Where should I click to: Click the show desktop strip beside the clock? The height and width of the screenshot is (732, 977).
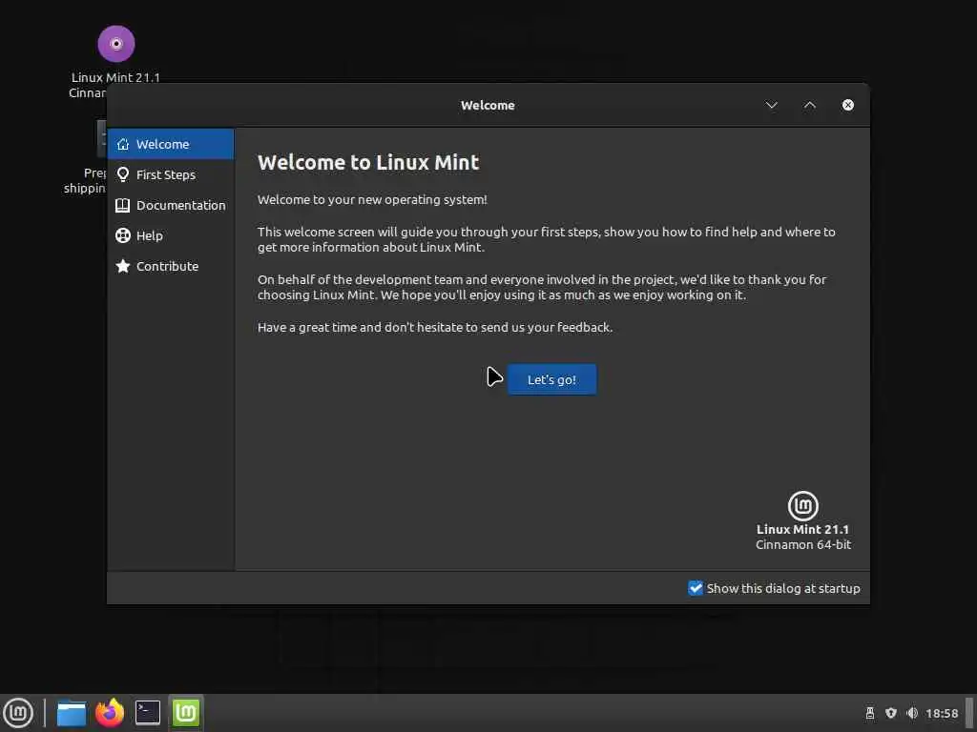(x=969, y=713)
